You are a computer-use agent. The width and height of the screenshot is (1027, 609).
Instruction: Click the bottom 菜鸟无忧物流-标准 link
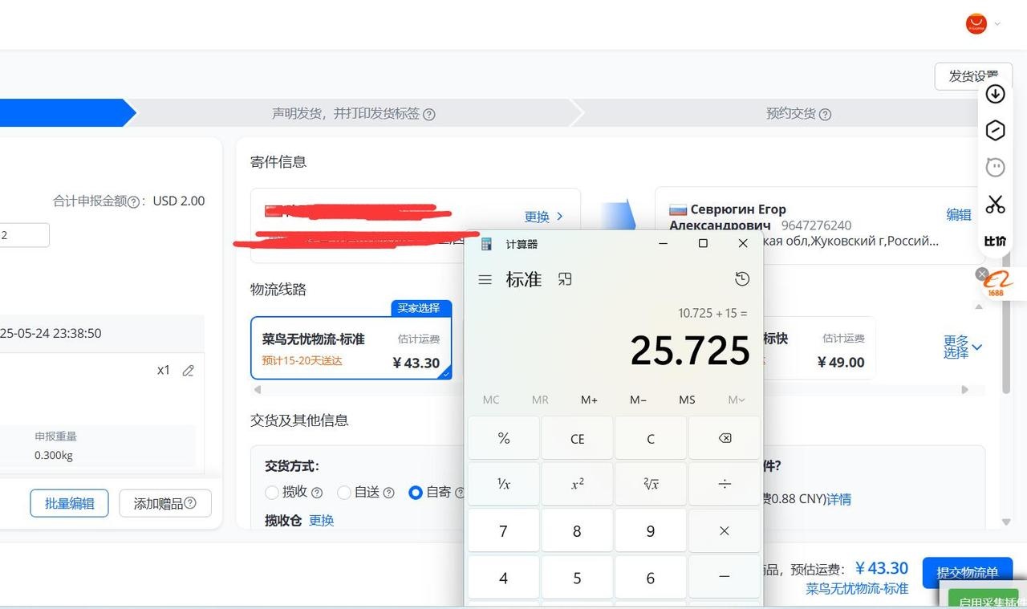(857, 589)
